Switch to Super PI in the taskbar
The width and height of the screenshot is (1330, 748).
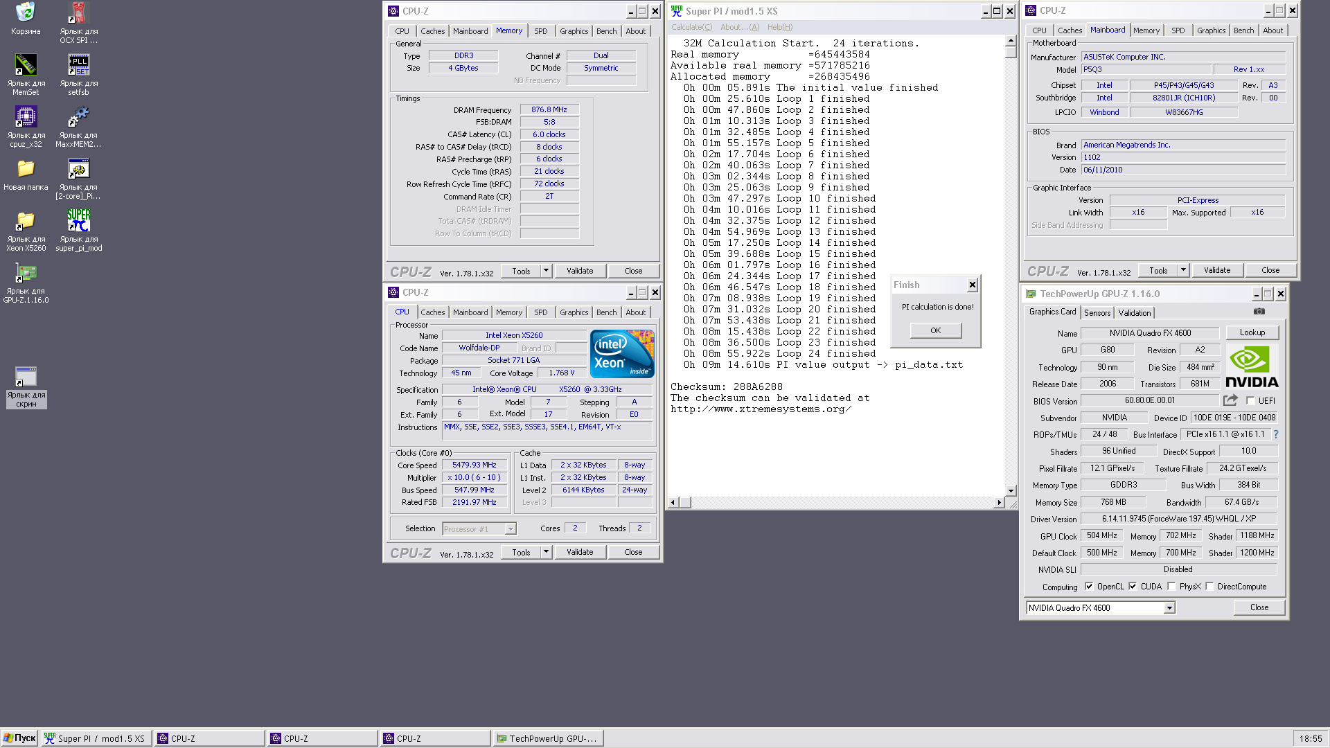[96, 738]
